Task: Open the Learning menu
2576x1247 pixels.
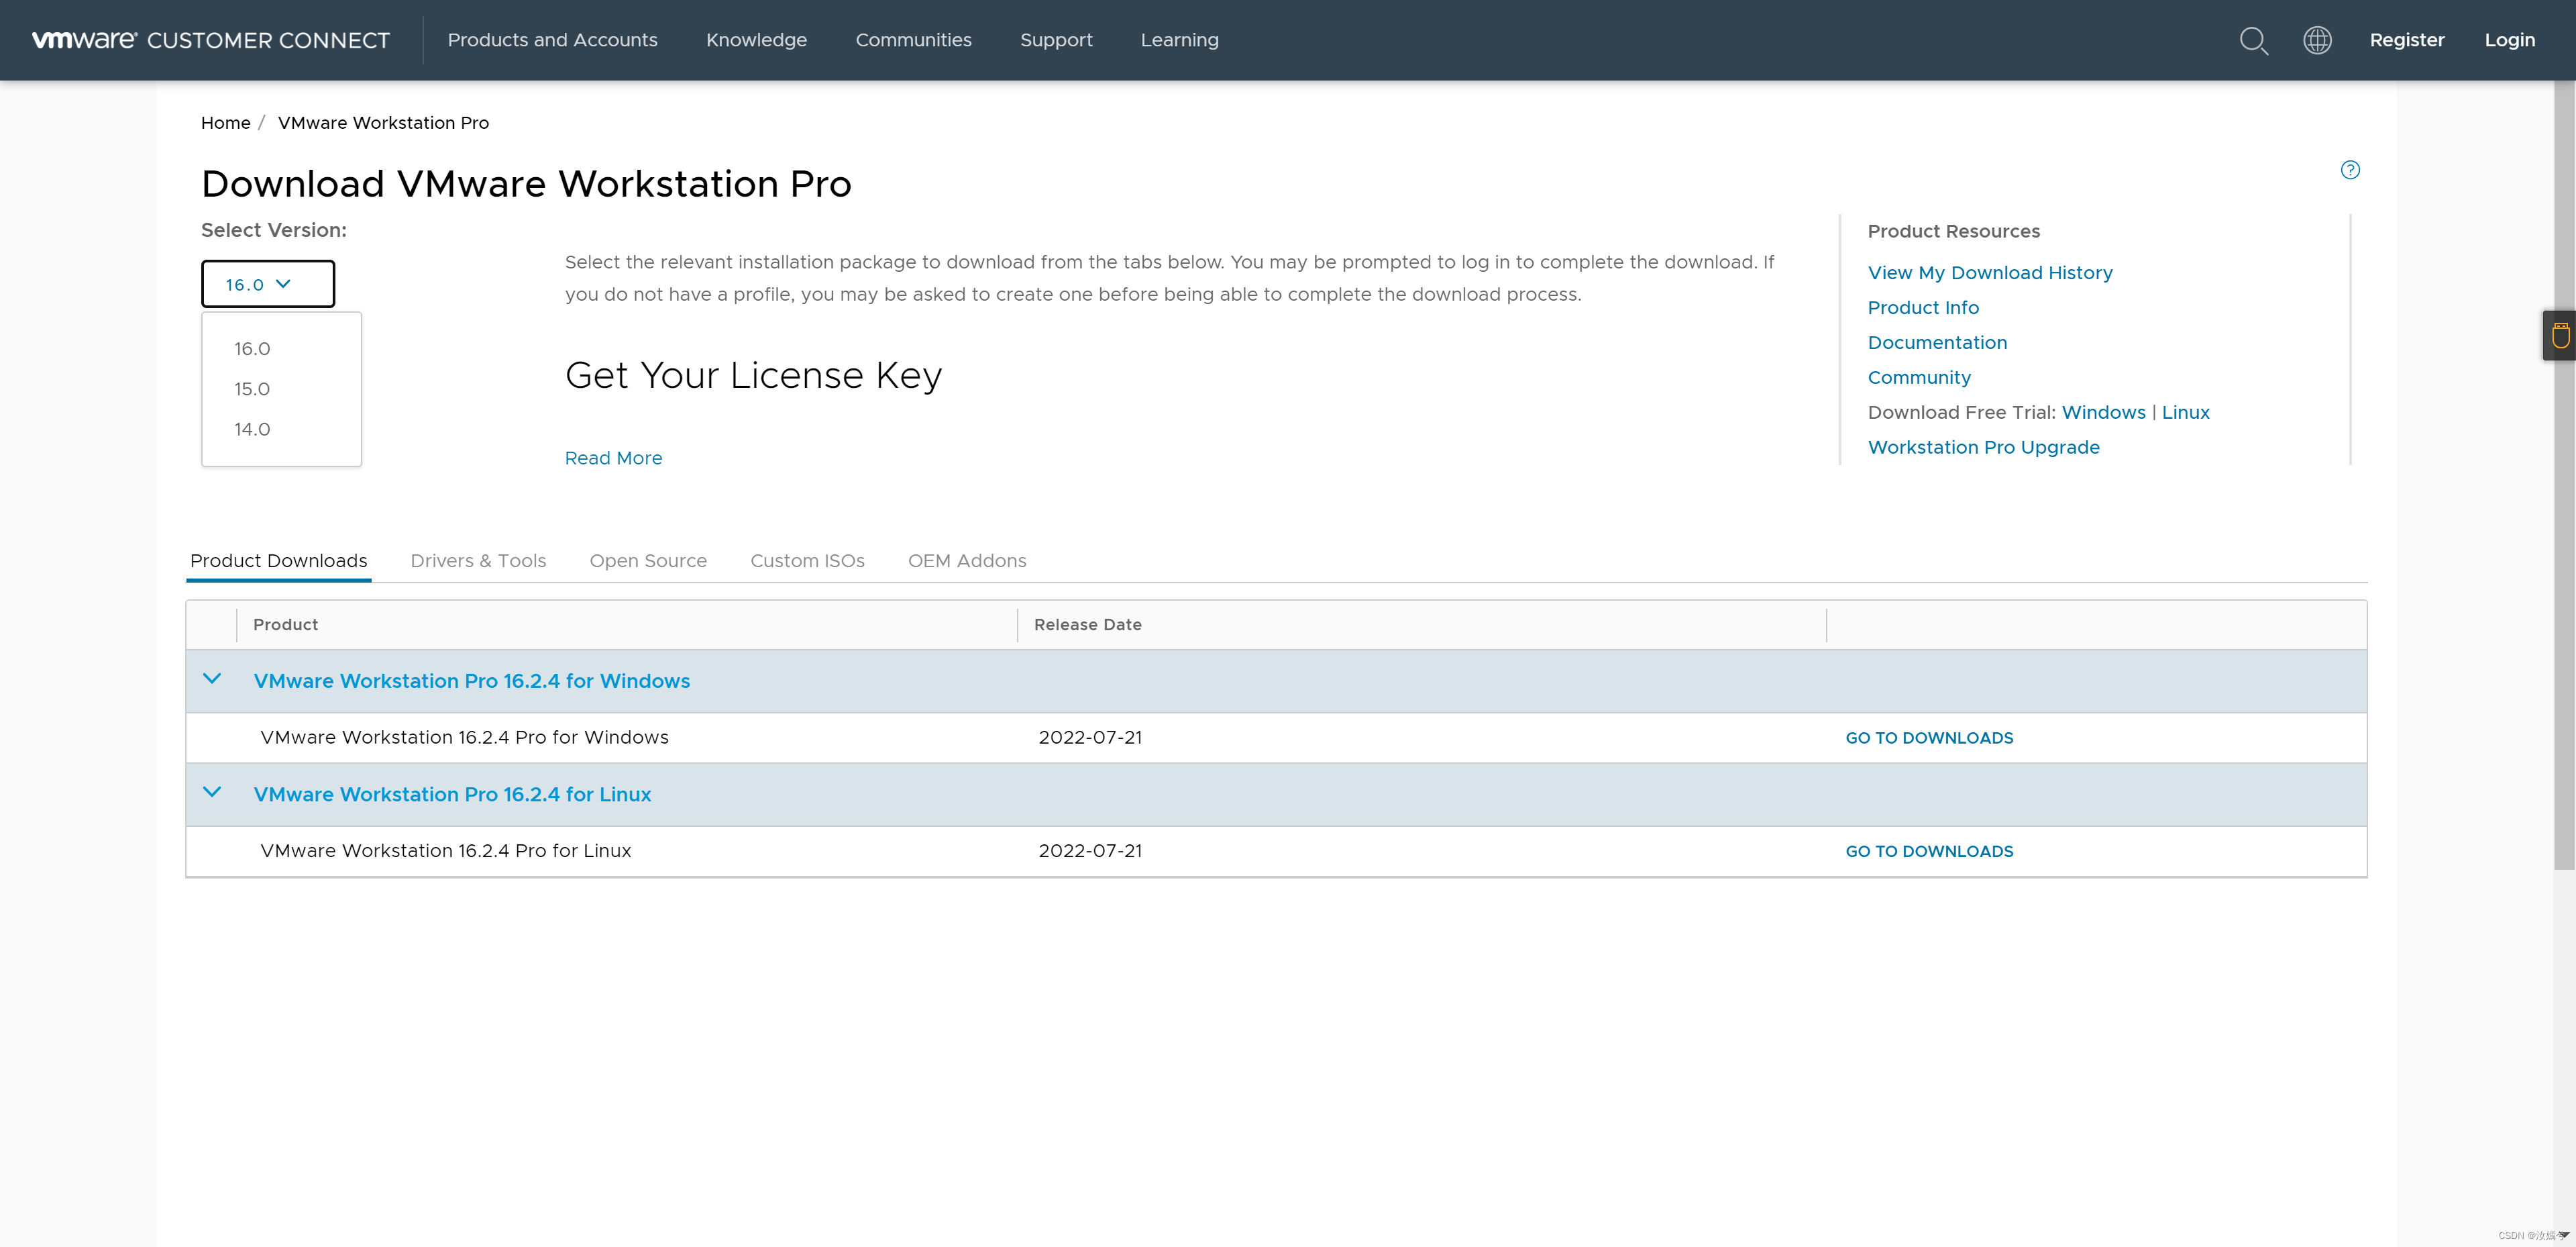Action: (1179, 40)
